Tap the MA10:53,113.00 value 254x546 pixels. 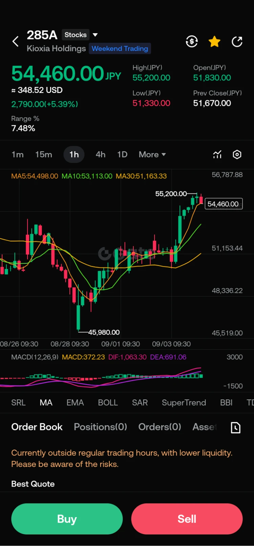(87, 176)
